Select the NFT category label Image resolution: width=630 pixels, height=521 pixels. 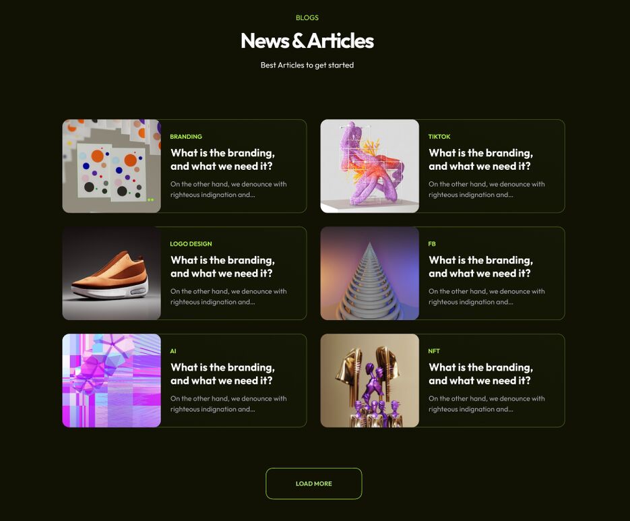[x=434, y=351]
